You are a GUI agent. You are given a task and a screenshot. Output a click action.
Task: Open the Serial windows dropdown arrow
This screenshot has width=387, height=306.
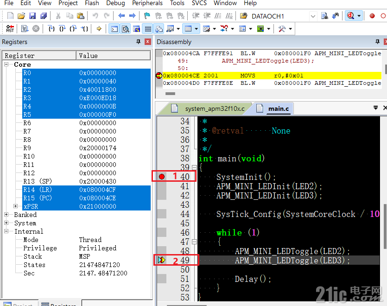click(214, 29)
